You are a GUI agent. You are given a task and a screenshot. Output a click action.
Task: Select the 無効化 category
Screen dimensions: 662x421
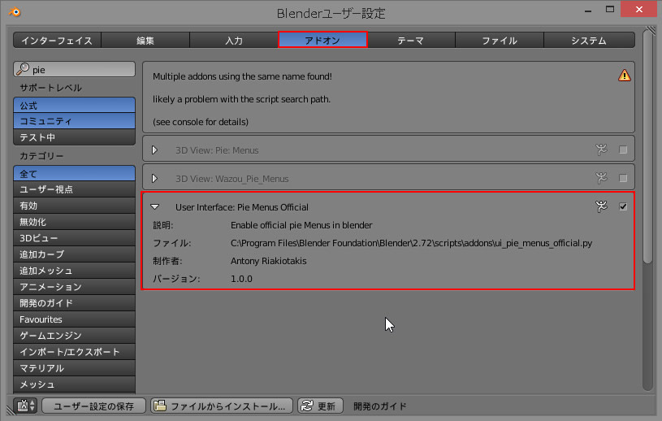click(74, 222)
